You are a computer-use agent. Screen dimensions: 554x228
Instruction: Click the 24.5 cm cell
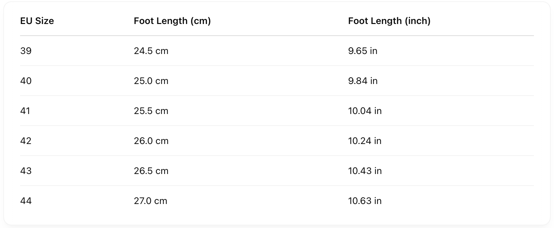click(x=151, y=51)
